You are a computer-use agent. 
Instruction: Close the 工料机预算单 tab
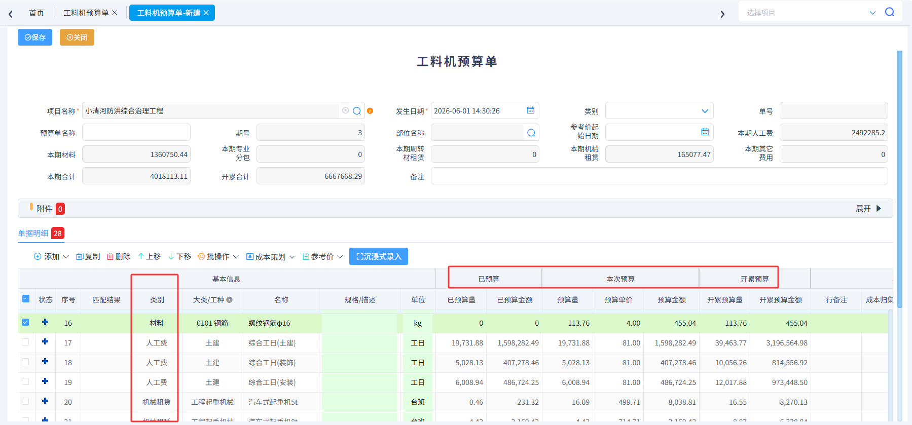click(x=115, y=13)
